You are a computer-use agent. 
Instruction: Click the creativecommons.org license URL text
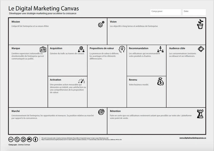click(53, 140)
